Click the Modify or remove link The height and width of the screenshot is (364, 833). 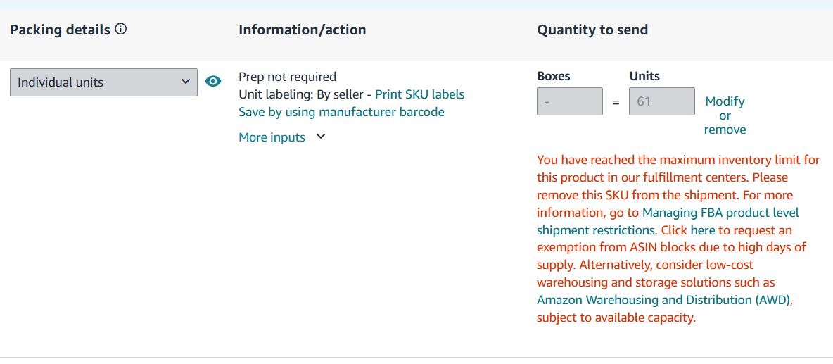coord(725,115)
